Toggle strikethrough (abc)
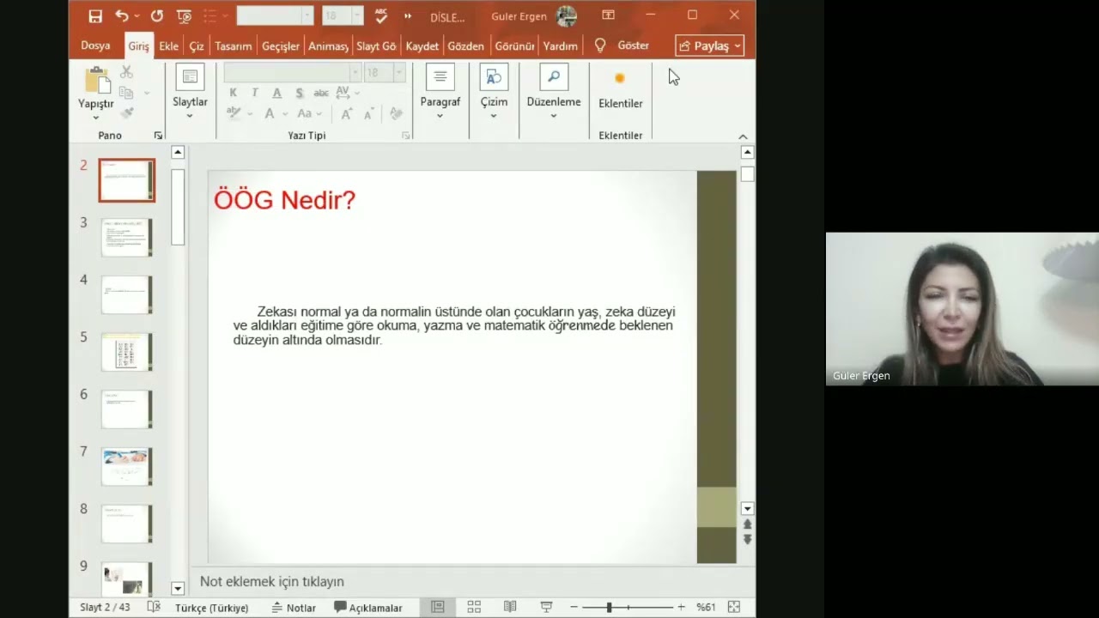 (x=321, y=93)
